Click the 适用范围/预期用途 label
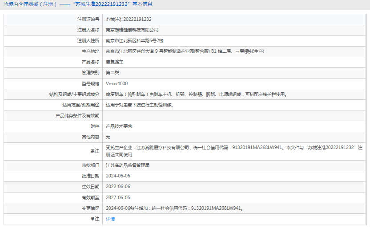 (80, 105)
